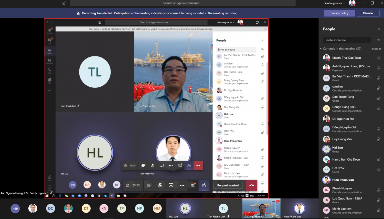Click the Search or type a command box at top
Screen dimensions: 384x219
pos(183,3)
